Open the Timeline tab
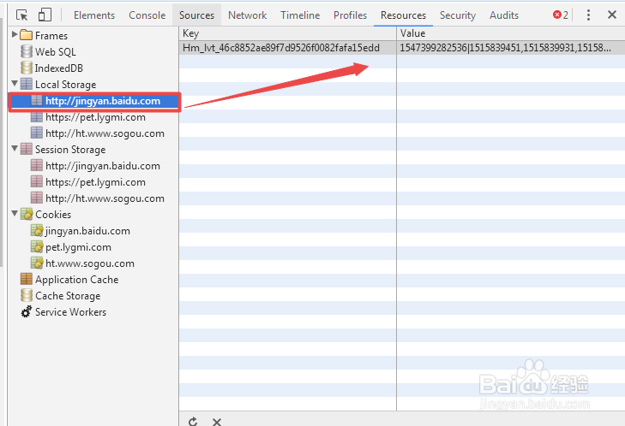Image resolution: width=625 pixels, height=426 pixels. [x=300, y=15]
